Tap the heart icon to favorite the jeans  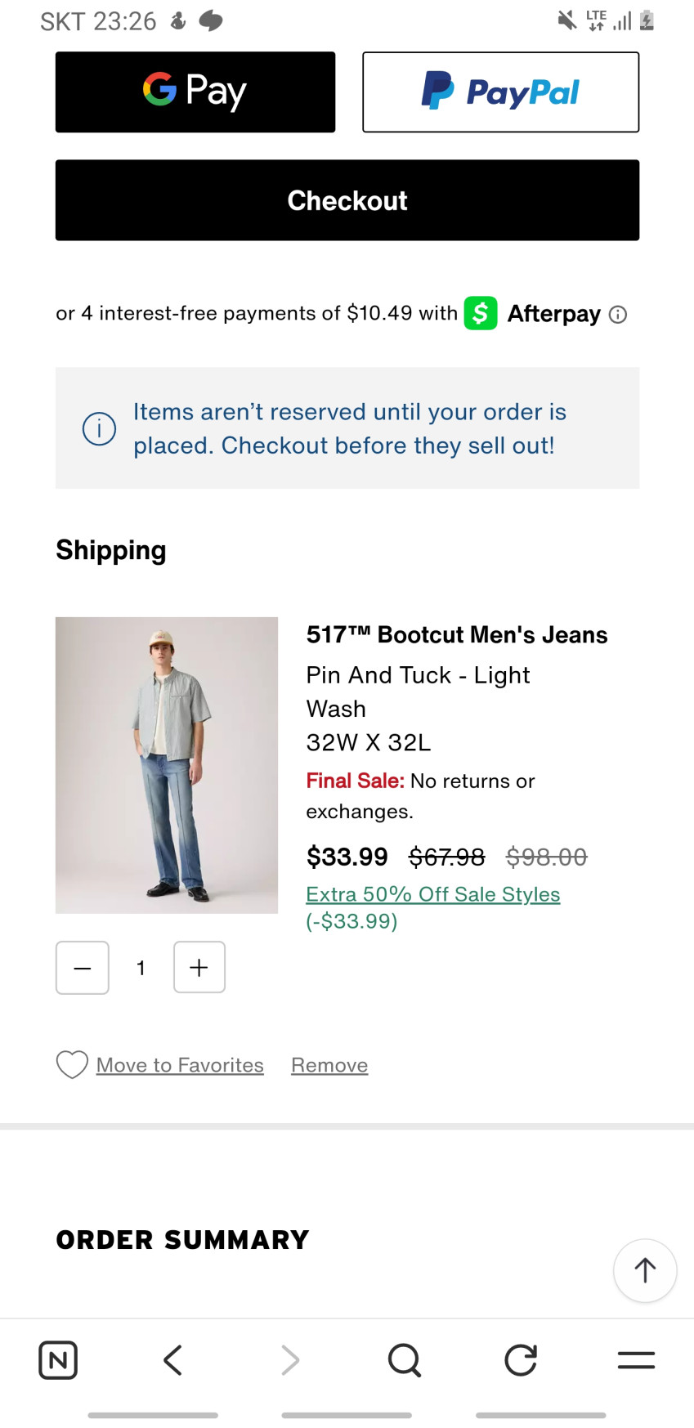(x=72, y=1064)
